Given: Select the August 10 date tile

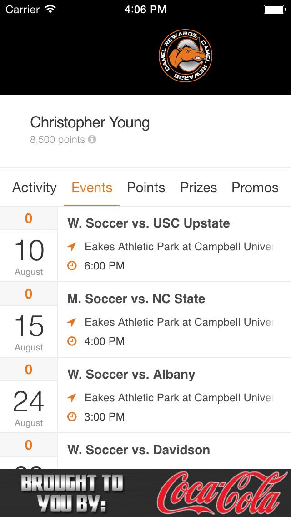Looking at the screenshot, I should coord(29,255).
